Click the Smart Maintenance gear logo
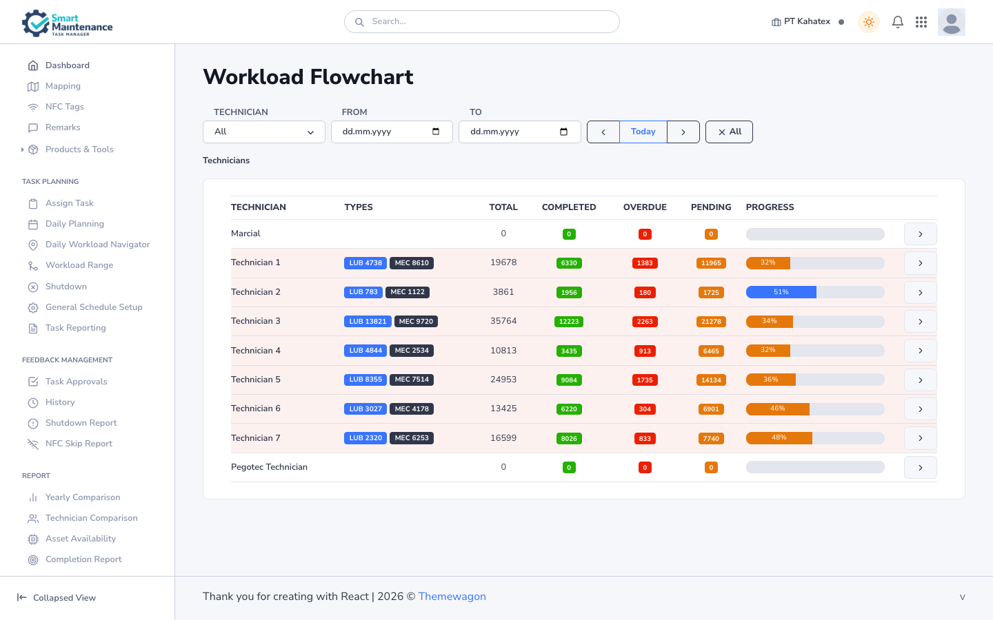Image resolution: width=993 pixels, height=620 pixels. point(35,23)
